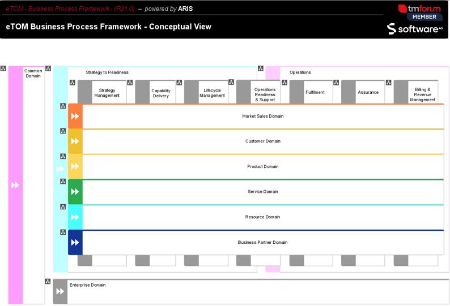Viewport: 450px width, 306px height.
Task: Click the Customer Domain double-arrow icon
Action: coord(75,141)
